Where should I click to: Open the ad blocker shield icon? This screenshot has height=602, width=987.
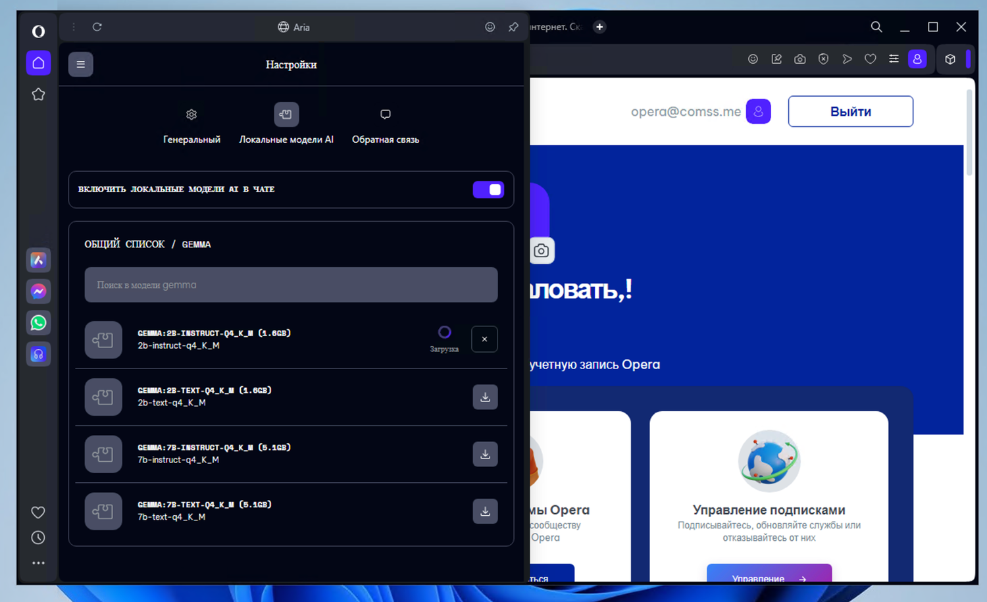pyautogui.click(x=823, y=59)
